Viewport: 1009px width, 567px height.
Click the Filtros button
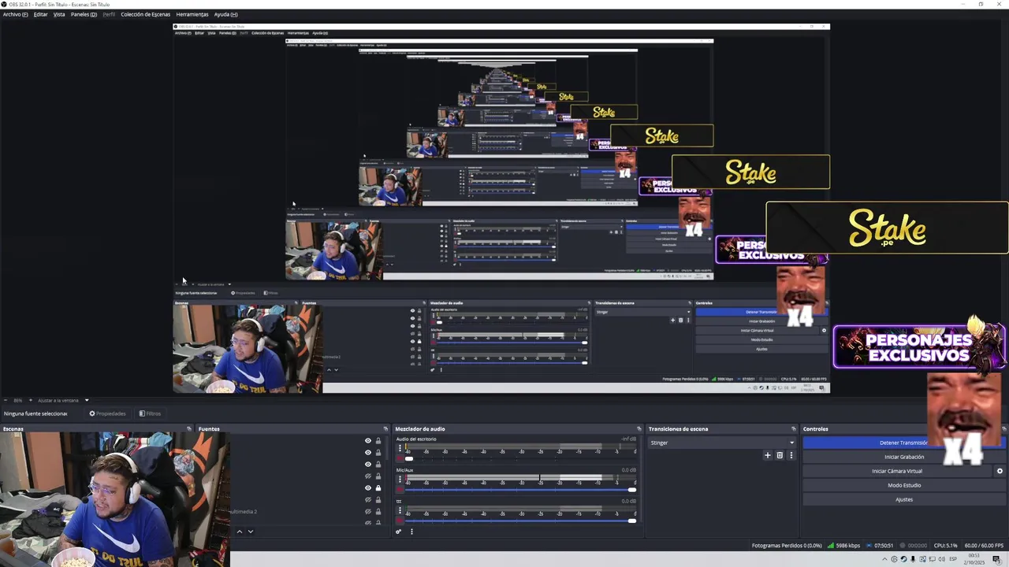click(150, 413)
